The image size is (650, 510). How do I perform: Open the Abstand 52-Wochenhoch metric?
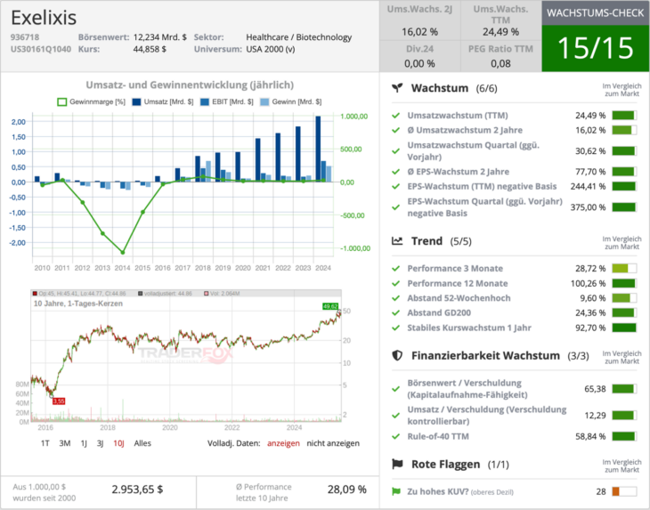(x=459, y=298)
